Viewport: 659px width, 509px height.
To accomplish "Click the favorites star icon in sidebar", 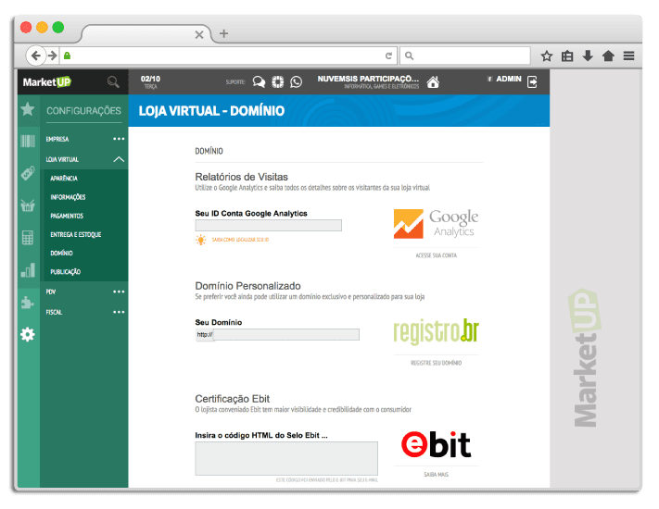I will [28, 109].
